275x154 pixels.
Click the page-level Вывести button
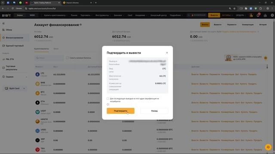(x=217, y=25)
